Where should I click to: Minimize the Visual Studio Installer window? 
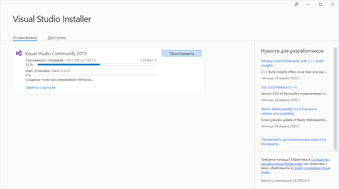[x=309, y=4]
